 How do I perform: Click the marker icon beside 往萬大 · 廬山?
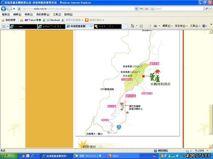[x=109, y=132]
